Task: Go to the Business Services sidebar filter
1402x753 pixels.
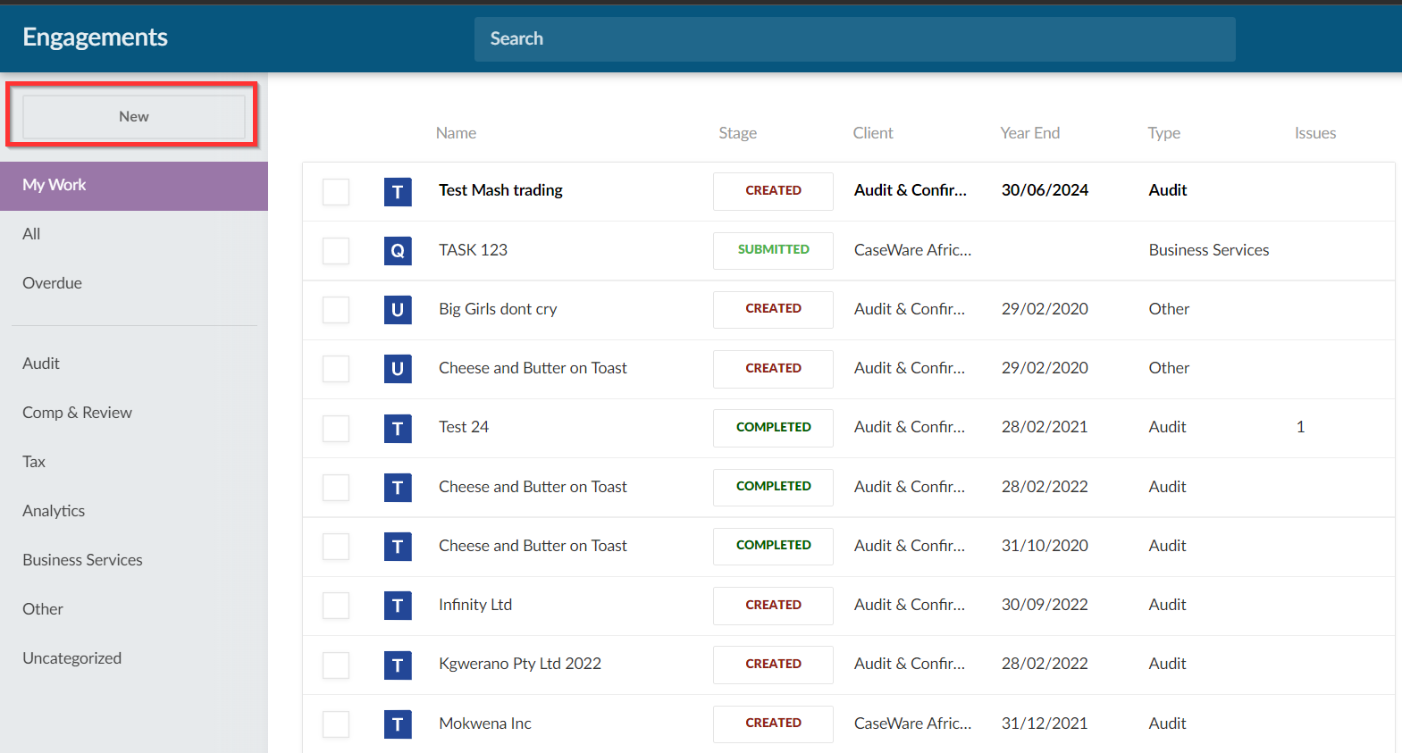Action: click(x=82, y=560)
